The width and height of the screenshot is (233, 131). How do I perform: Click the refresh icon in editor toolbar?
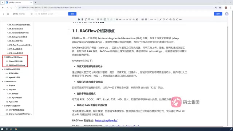[177, 19]
